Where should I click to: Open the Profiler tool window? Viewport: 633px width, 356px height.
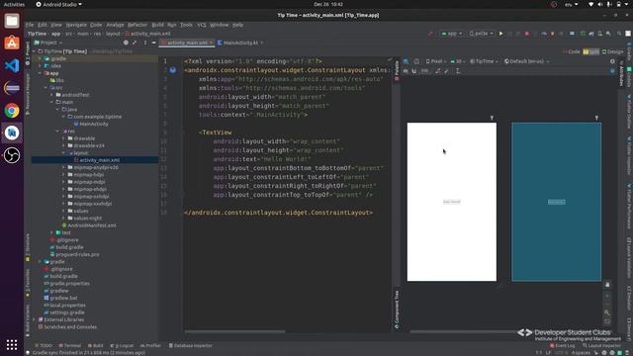pos(150,345)
